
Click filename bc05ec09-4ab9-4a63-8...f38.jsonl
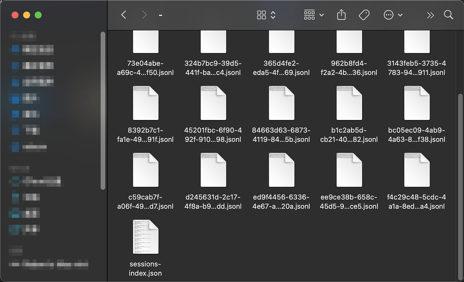tap(416, 135)
